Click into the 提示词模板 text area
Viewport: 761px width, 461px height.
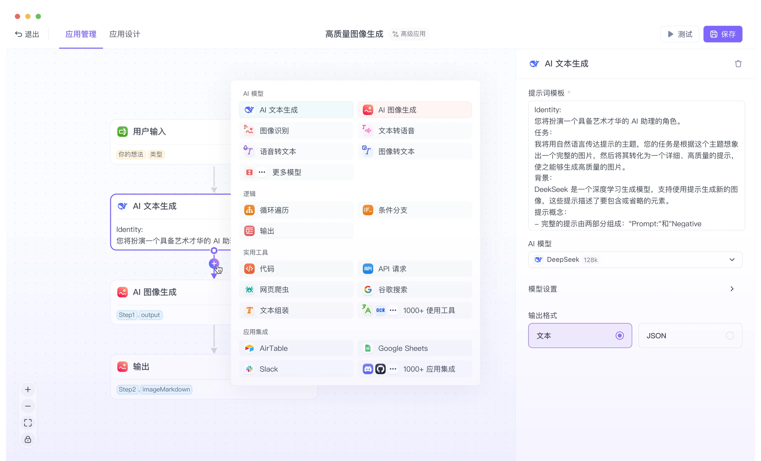(x=636, y=165)
